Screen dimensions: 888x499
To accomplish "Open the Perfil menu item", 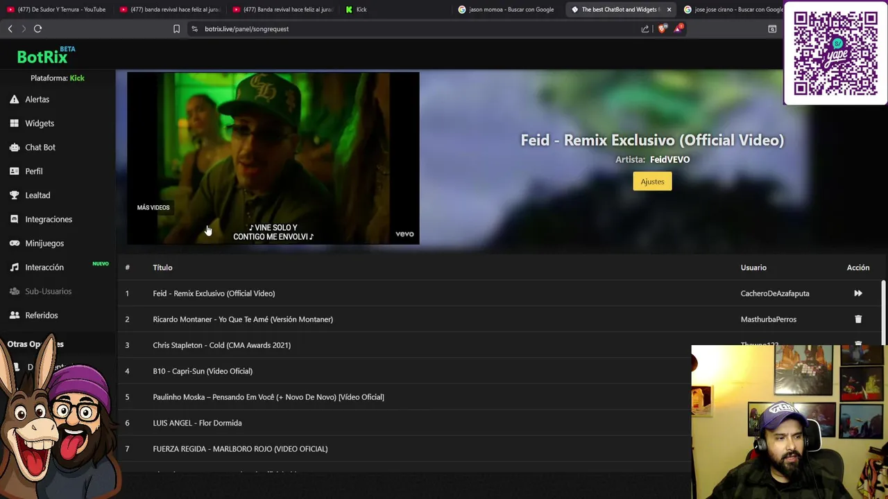I will pyautogui.click(x=34, y=171).
